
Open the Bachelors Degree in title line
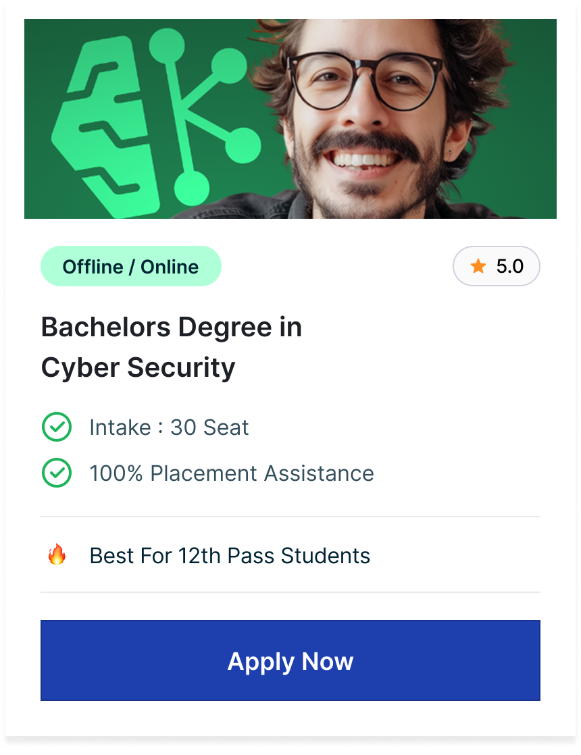pyautogui.click(x=172, y=328)
